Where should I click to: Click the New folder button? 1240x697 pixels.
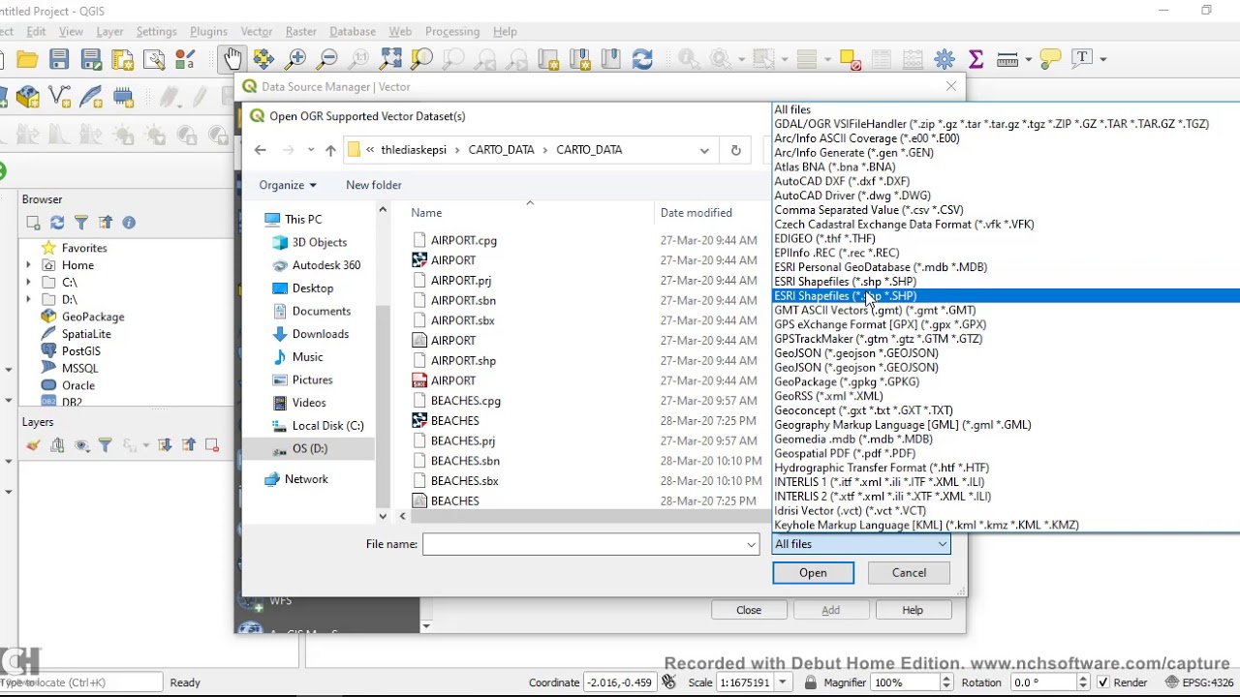(x=373, y=185)
